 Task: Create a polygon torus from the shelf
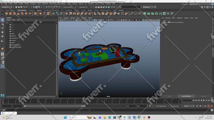[x=22, y=13]
